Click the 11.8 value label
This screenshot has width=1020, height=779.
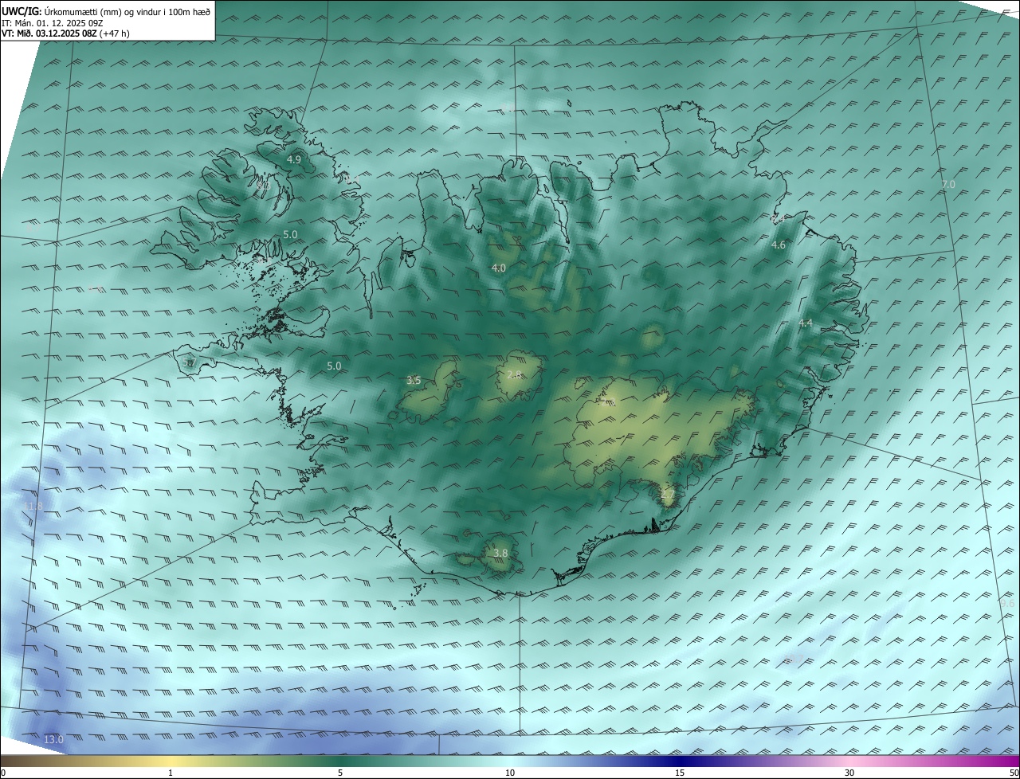pyautogui.click(x=33, y=507)
